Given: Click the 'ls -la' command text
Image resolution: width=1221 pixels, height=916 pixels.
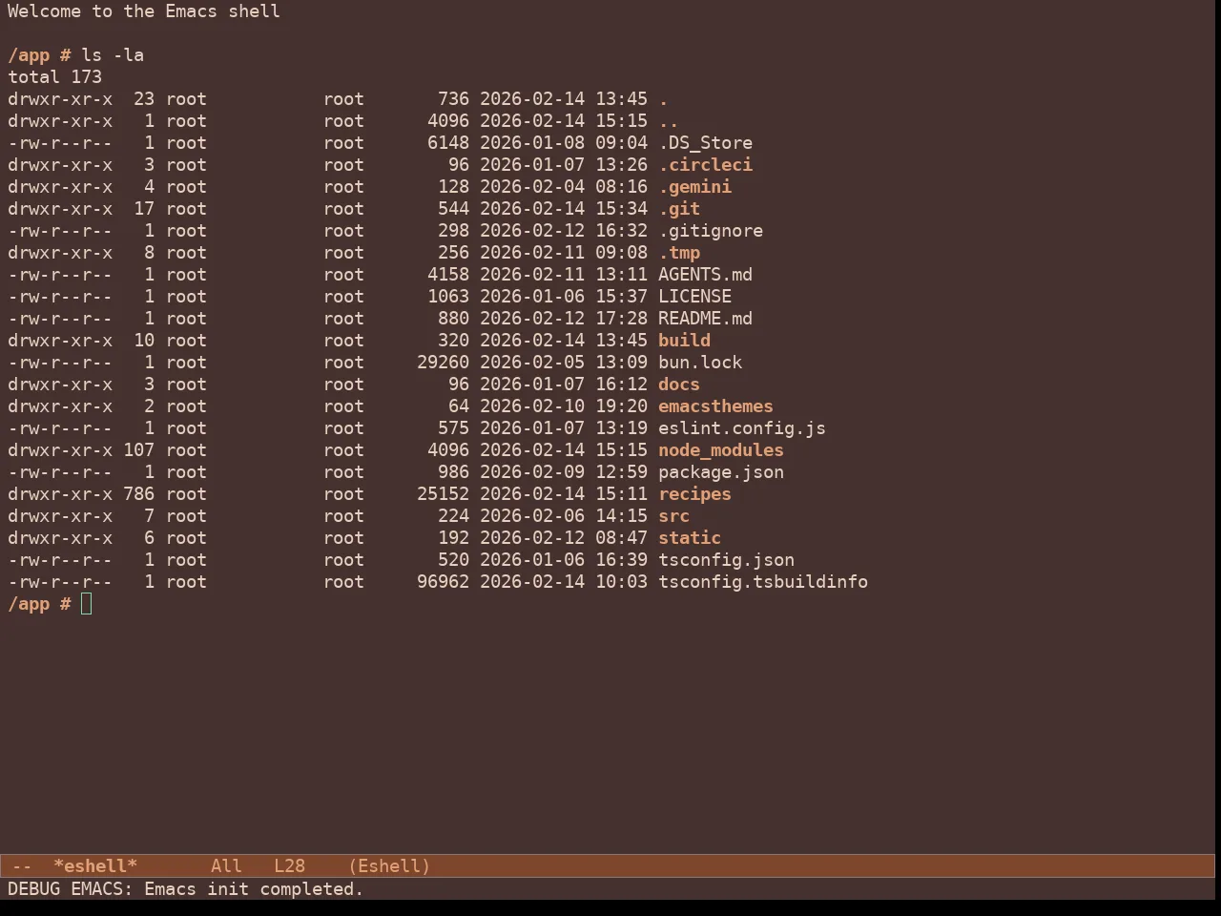Looking at the screenshot, I should coord(113,55).
